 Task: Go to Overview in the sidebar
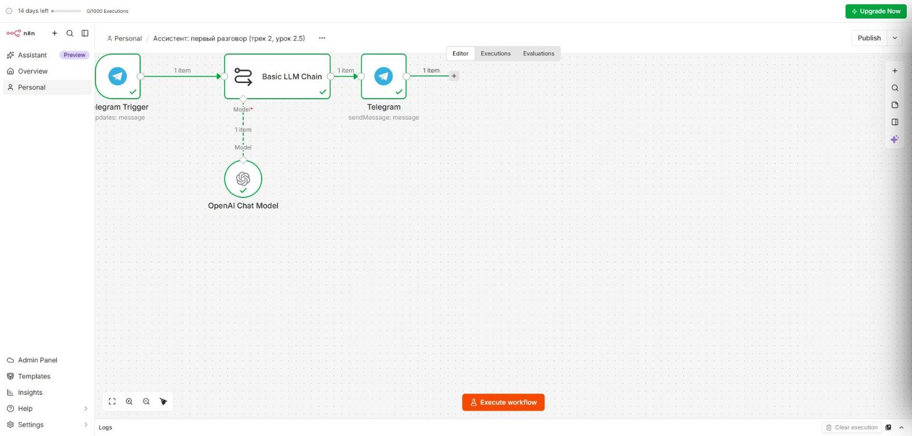[x=47, y=71]
